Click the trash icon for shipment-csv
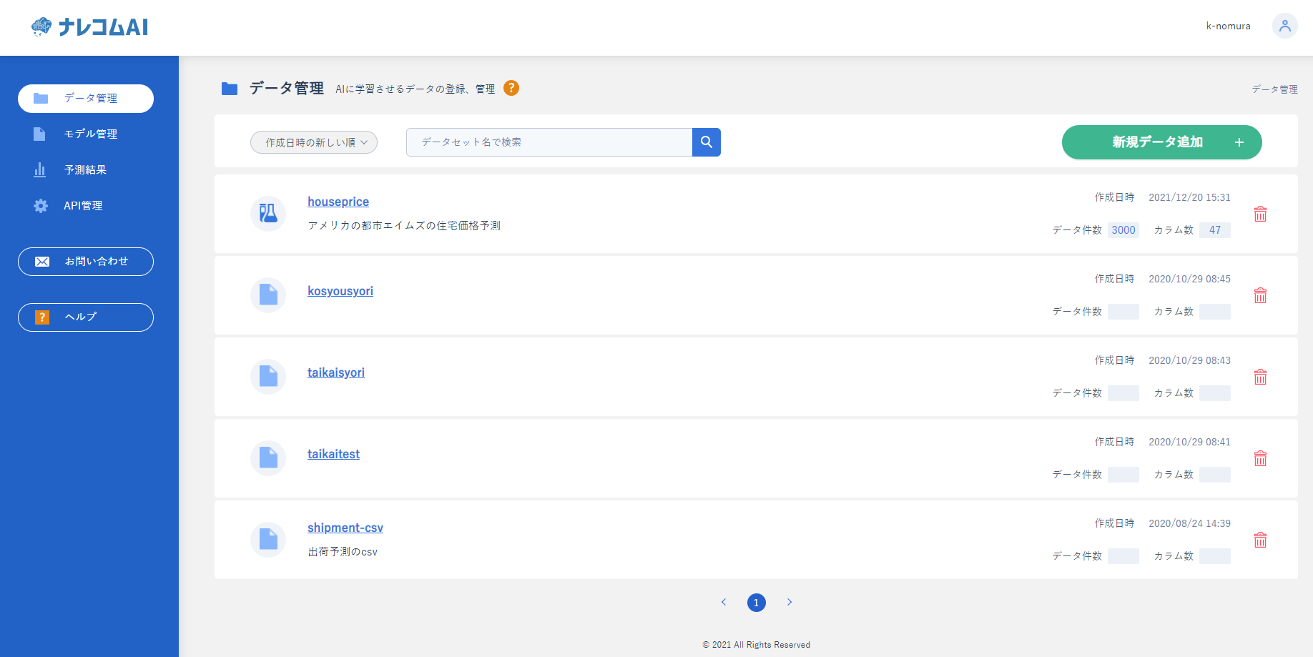 click(1260, 540)
